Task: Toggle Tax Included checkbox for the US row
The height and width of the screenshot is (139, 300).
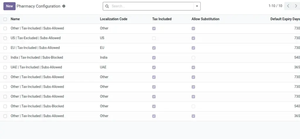Action: (x=154, y=38)
